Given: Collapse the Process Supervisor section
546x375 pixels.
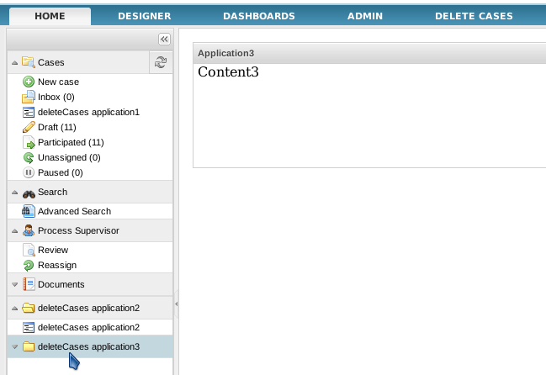Looking at the screenshot, I should pyautogui.click(x=14, y=230).
